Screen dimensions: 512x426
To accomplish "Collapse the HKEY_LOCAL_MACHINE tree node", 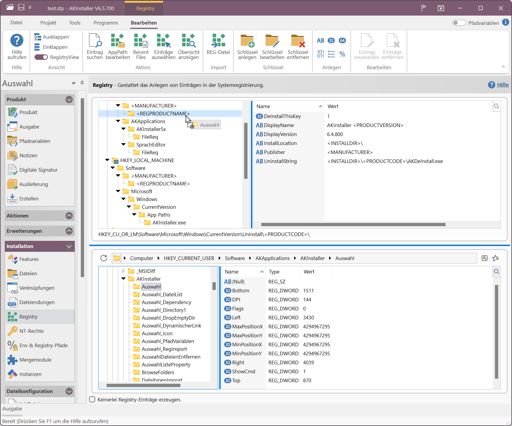I will pos(107,160).
